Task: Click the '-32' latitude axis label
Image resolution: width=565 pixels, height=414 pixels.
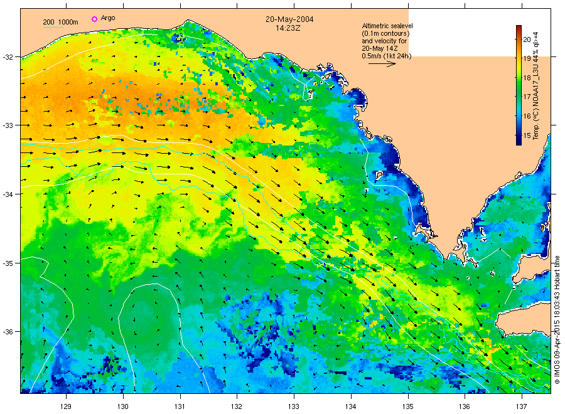Action: click(x=8, y=57)
